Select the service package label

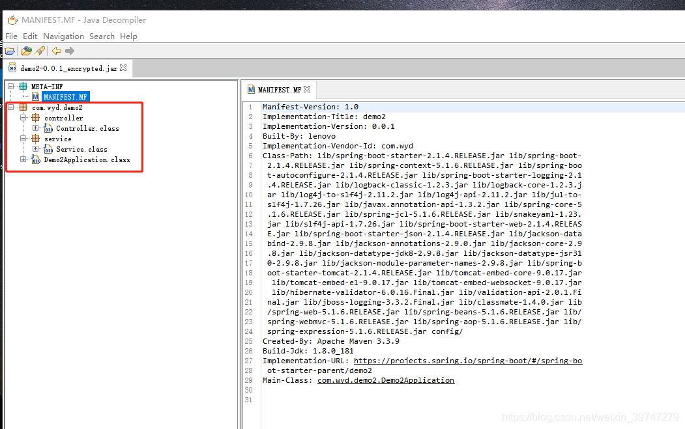pyautogui.click(x=57, y=139)
